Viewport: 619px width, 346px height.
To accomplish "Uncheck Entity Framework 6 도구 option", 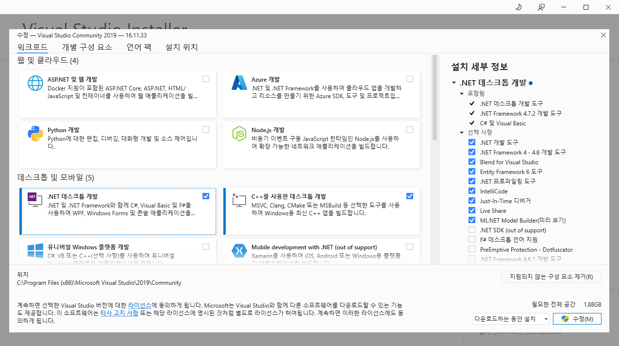I will coord(472,172).
